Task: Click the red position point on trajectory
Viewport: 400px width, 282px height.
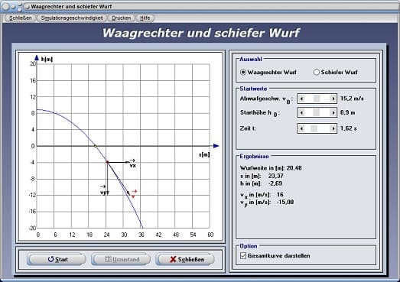Action: (x=107, y=162)
